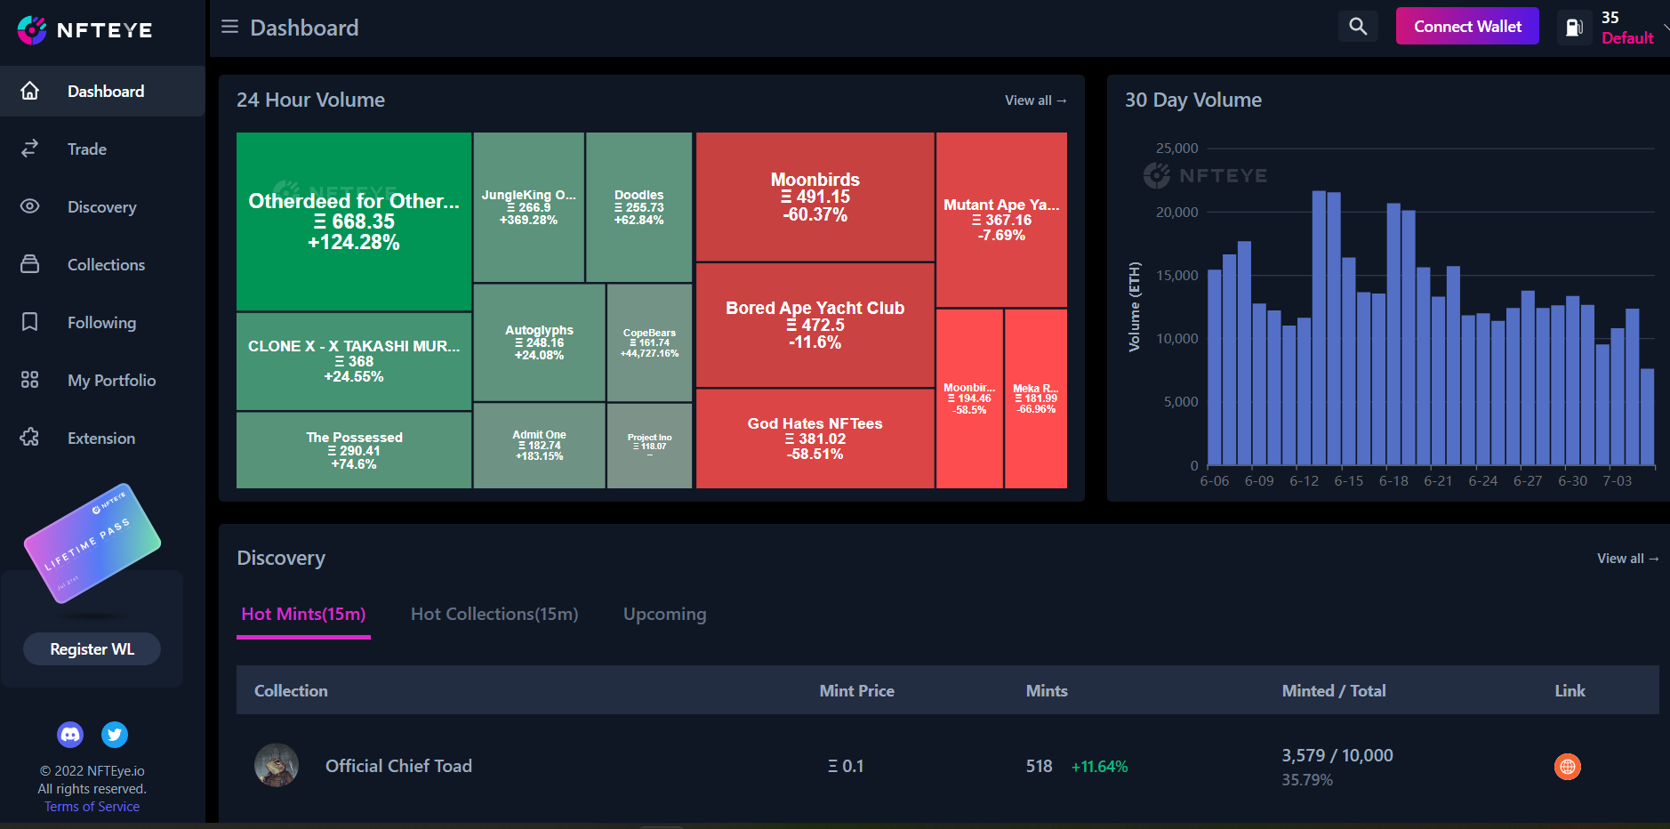Open Official Chief Toad website link icon
The height and width of the screenshot is (829, 1670).
point(1568,766)
